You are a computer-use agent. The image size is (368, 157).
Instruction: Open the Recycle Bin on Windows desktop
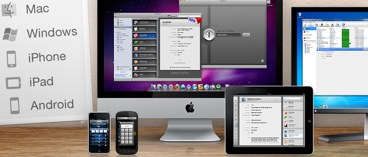pyautogui.click(x=300, y=15)
